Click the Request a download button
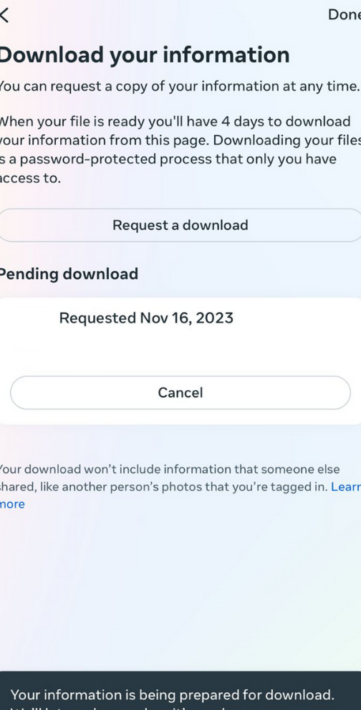The image size is (361, 710). point(180,225)
